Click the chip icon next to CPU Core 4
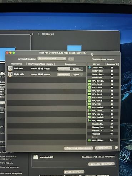Screen dimensions: 132x176 coord(90,94)
